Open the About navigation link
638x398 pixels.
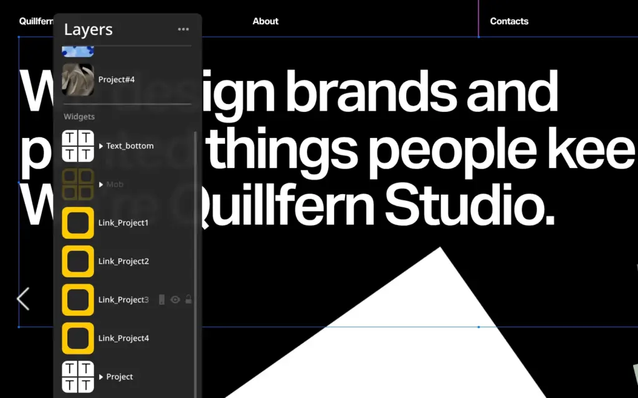[265, 21]
